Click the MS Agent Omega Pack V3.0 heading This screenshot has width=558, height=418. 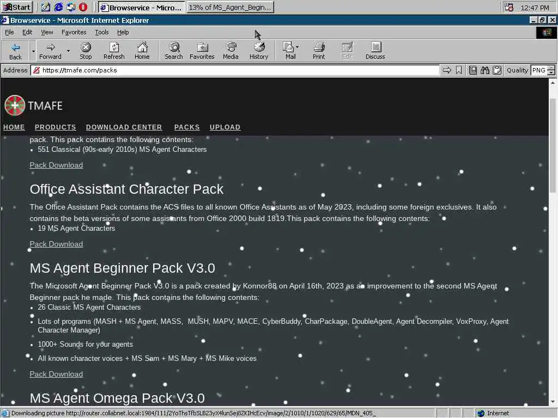(x=117, y=398)
